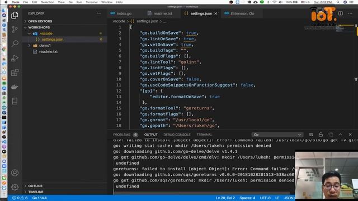Click the macOS Spotlight search icon

338,2
